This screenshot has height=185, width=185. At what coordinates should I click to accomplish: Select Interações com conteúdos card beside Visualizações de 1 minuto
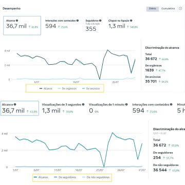pos(152,108)
